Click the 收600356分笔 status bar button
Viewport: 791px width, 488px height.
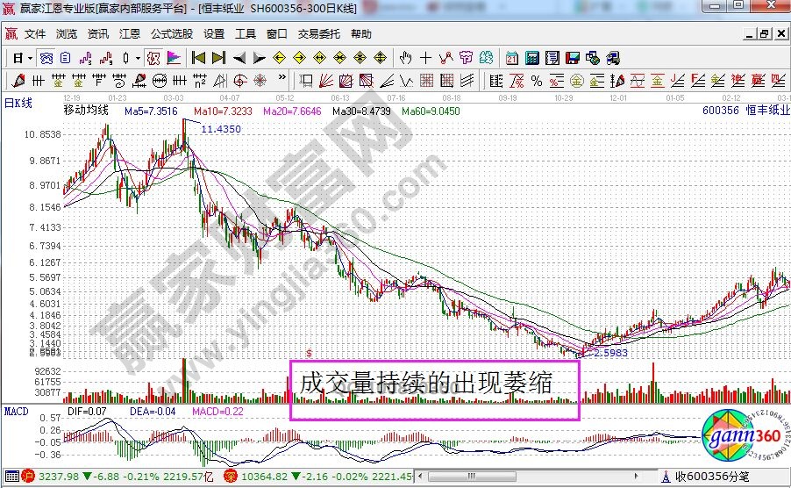click(709, 477)
